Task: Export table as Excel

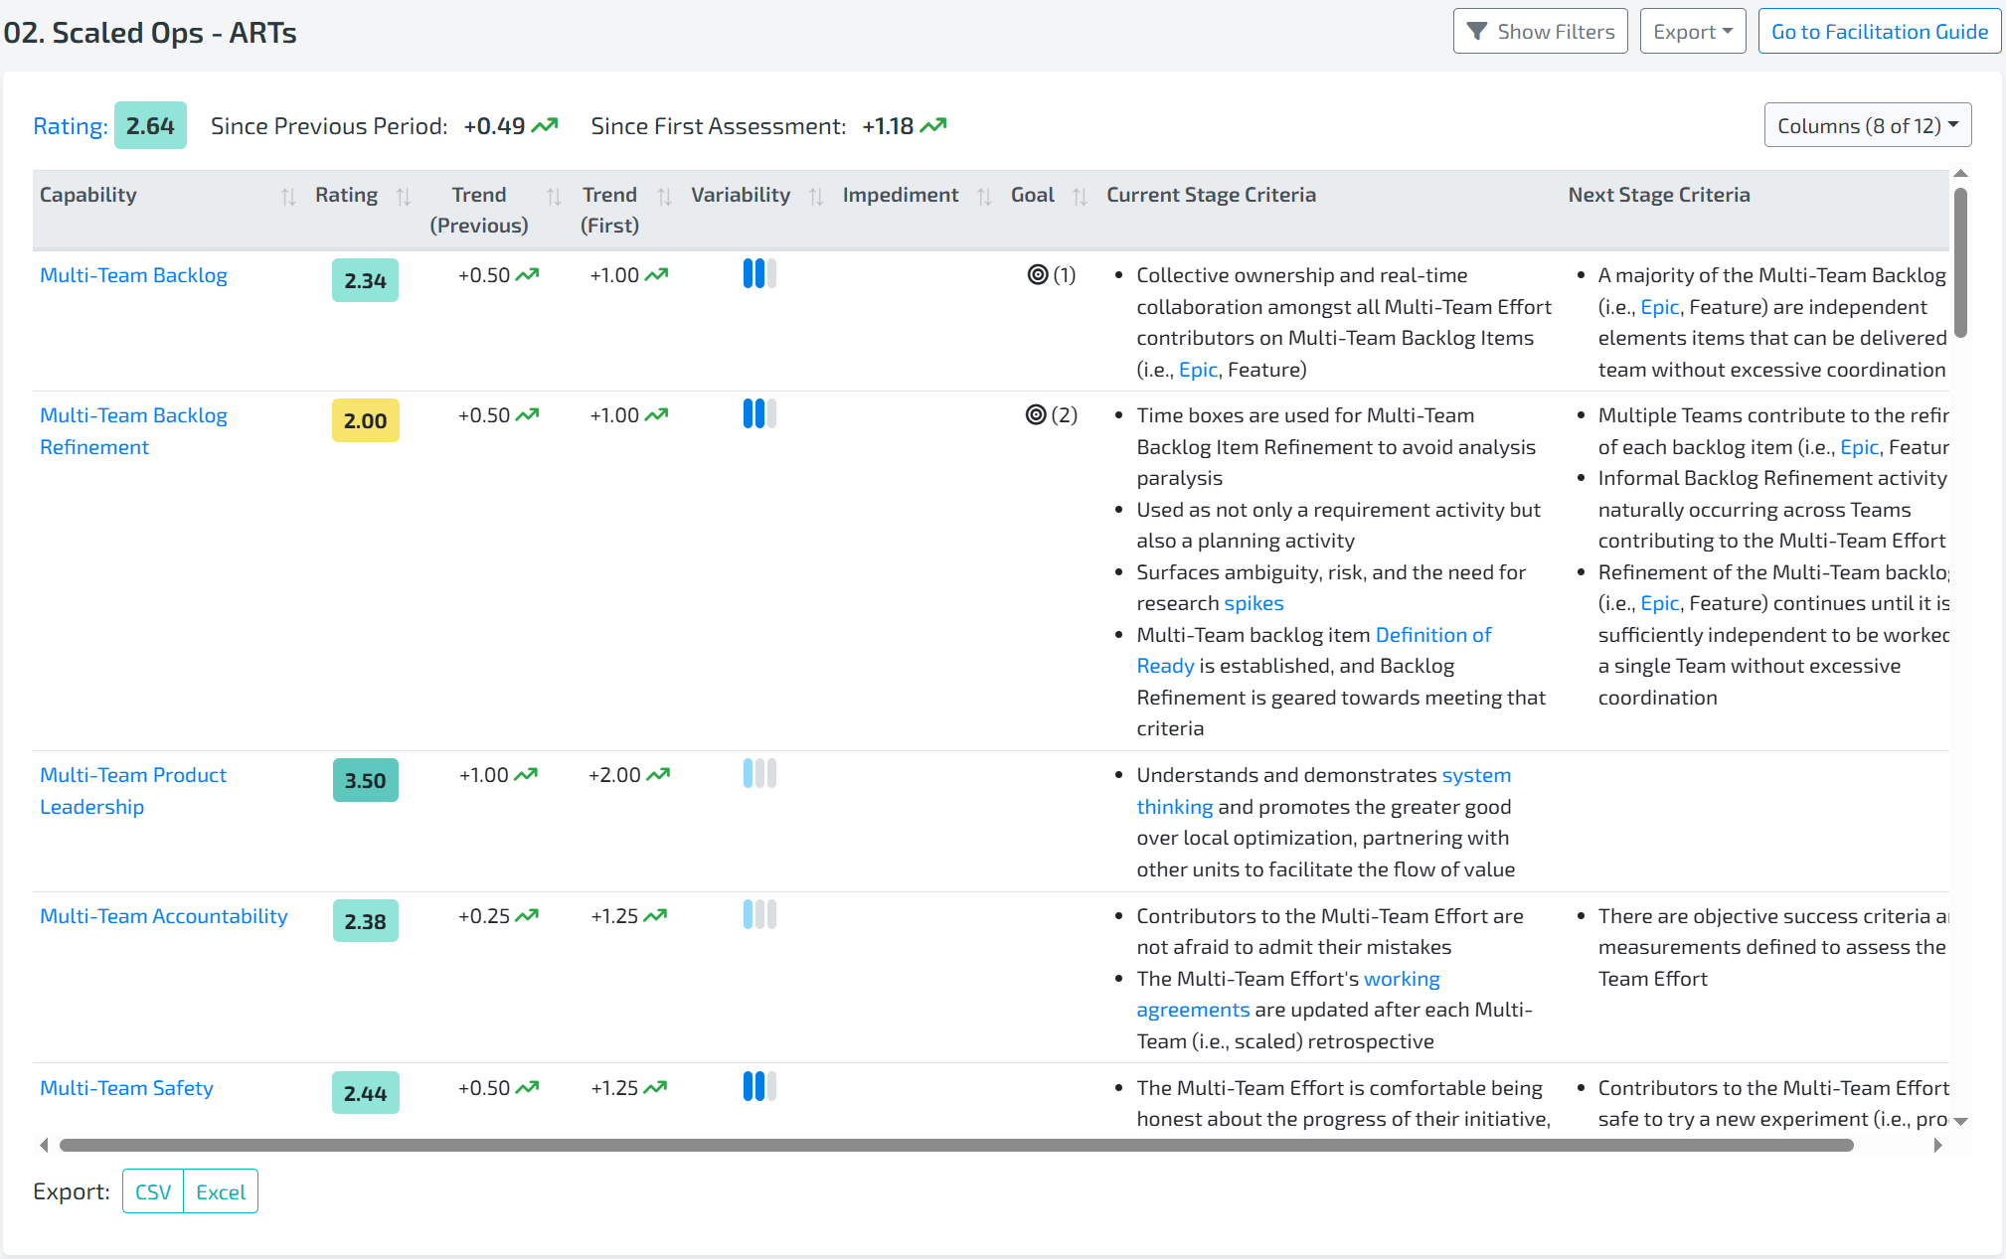Action: pos(221,1191)
